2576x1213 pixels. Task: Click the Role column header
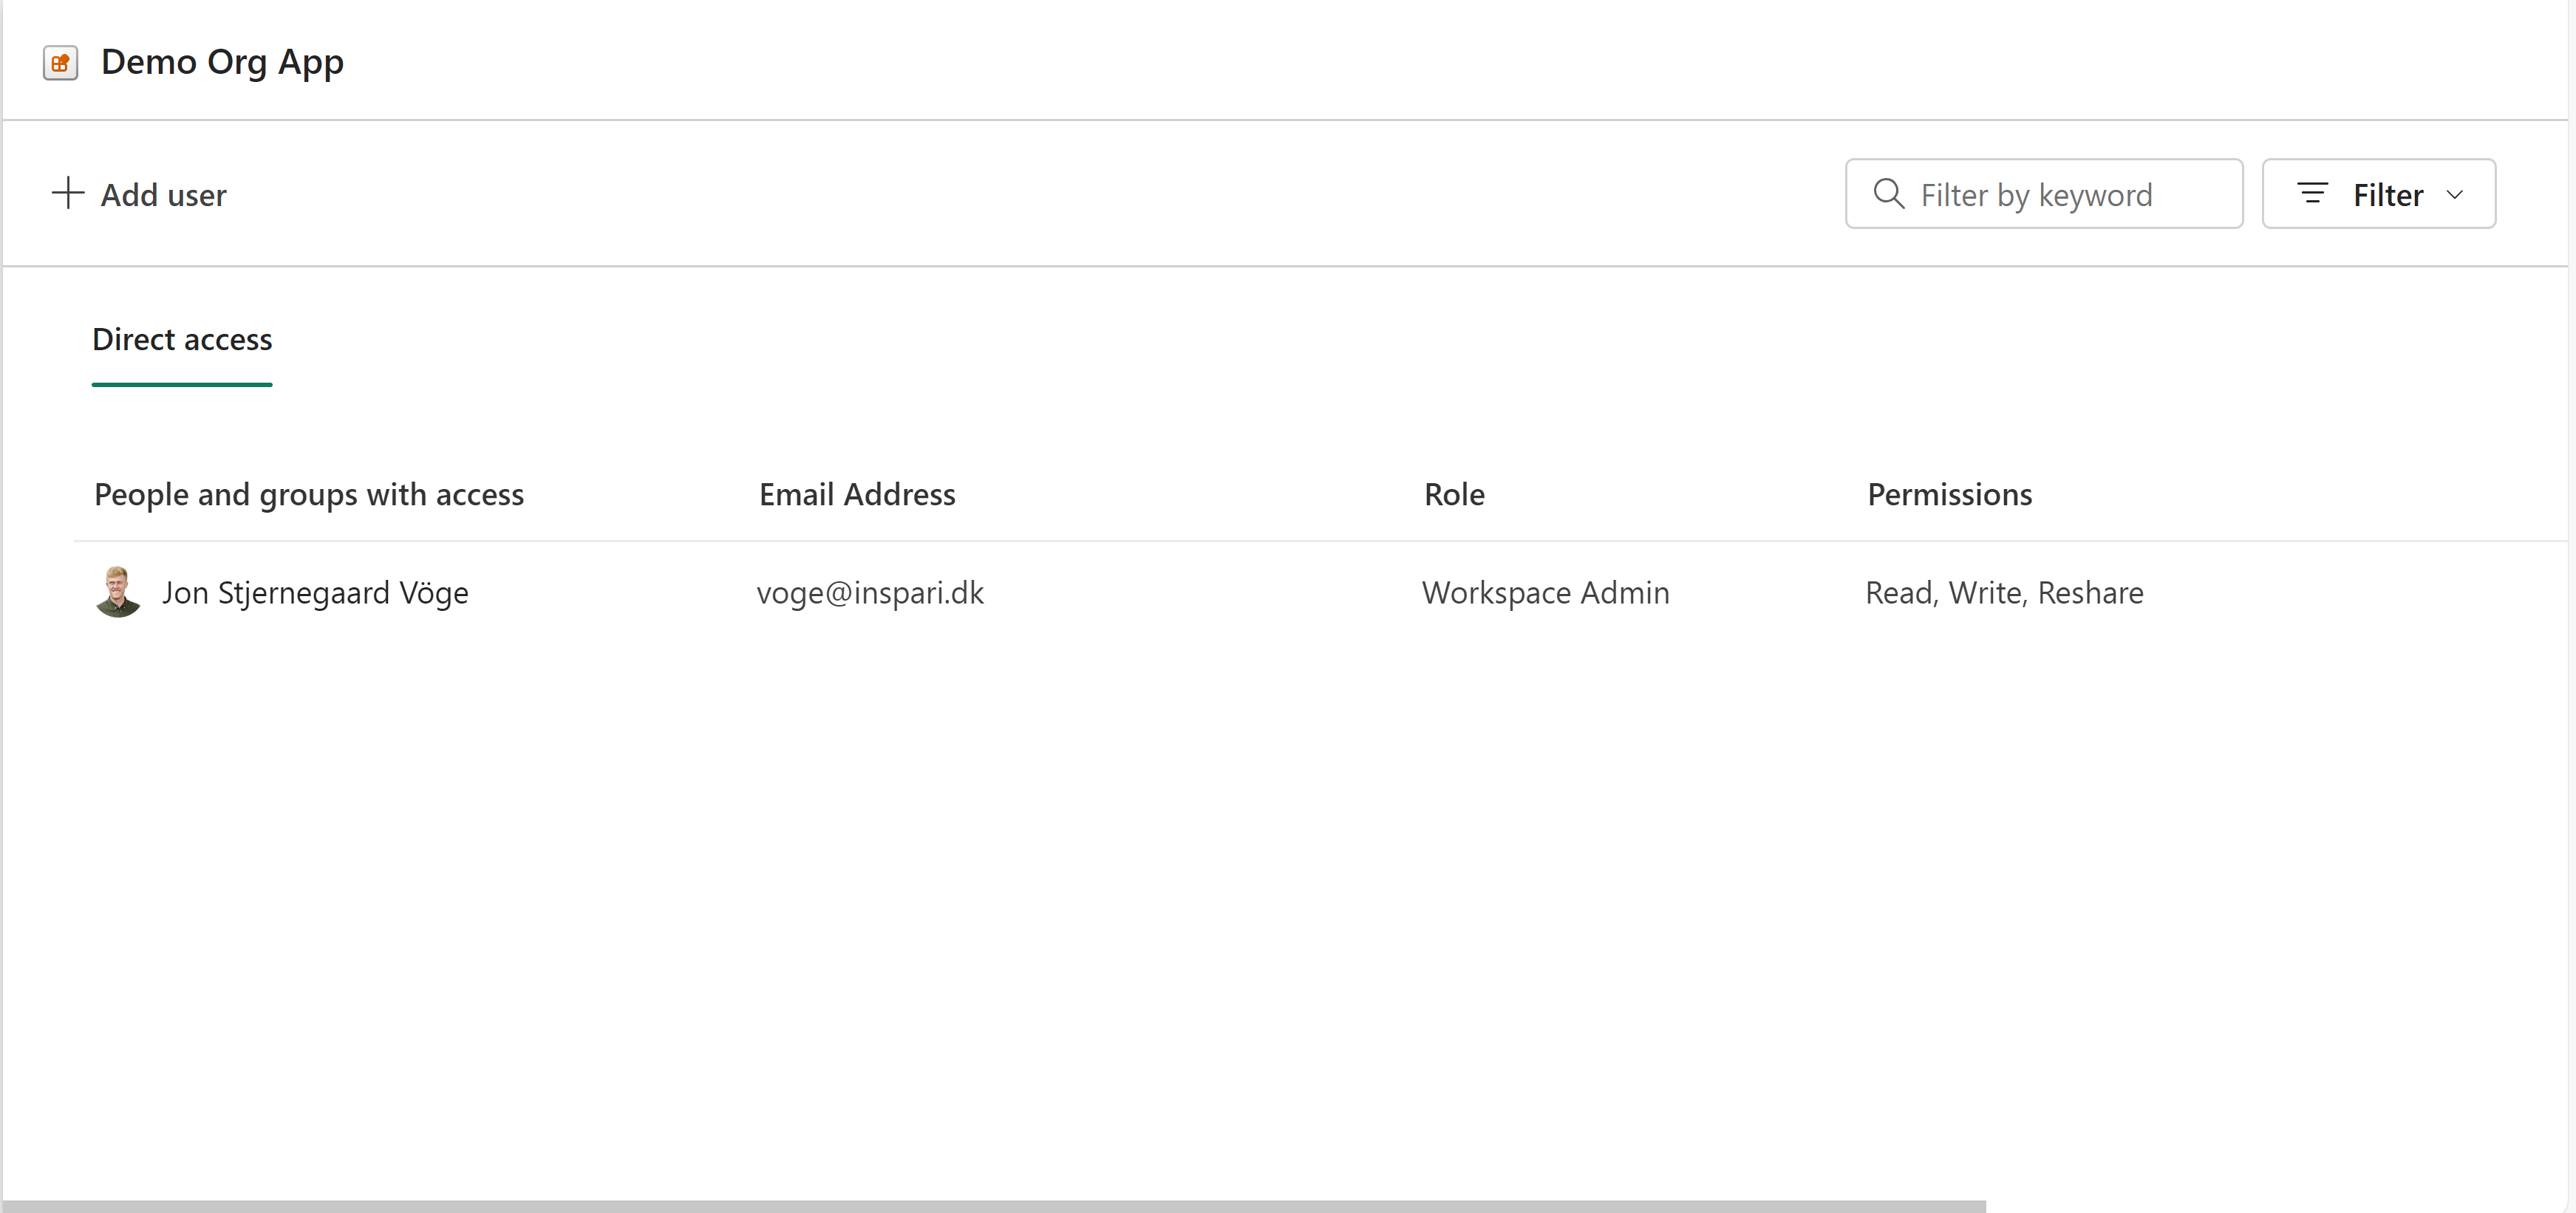coord(1454,495)
